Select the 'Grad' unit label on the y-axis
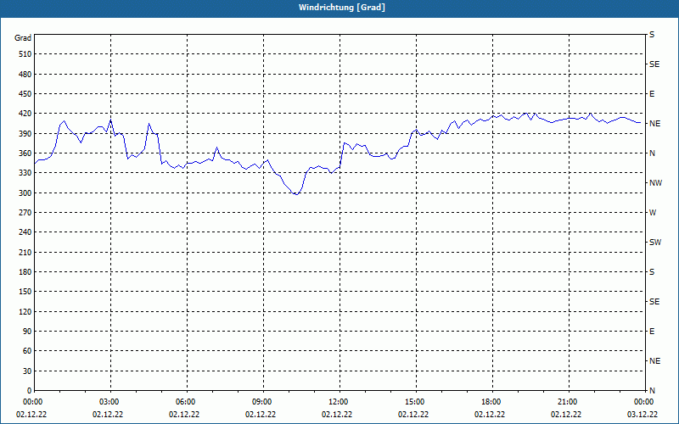 tap(23, 38)
